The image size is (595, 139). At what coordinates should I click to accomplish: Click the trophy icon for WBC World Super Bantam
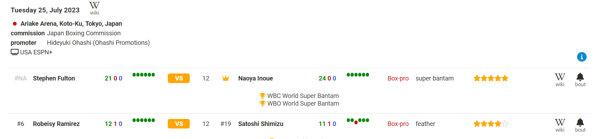(263, 96)
